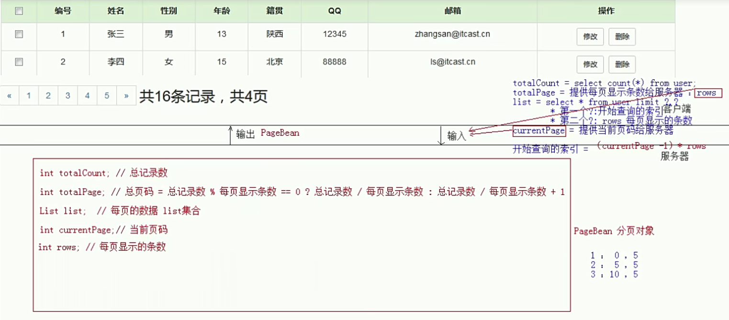Click the email ls@itcast.cn
Viewport: 729px width, 320px height.
tap(452, 62)
